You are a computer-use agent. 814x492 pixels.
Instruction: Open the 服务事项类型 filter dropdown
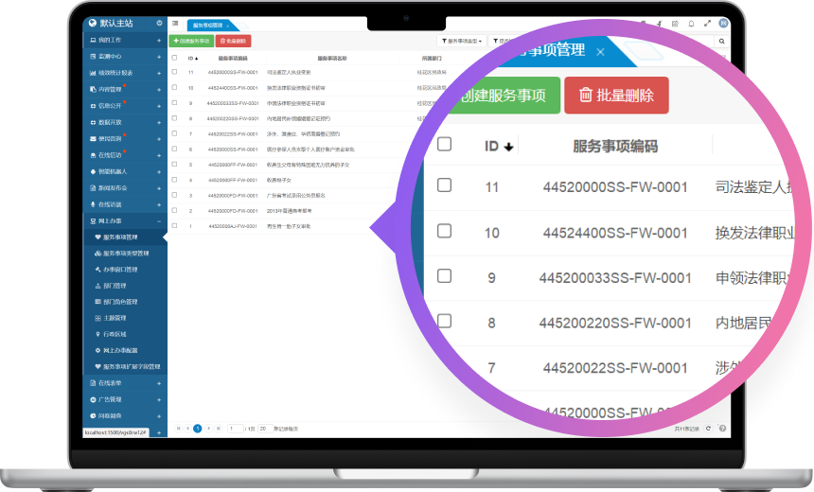click(463, 42)
